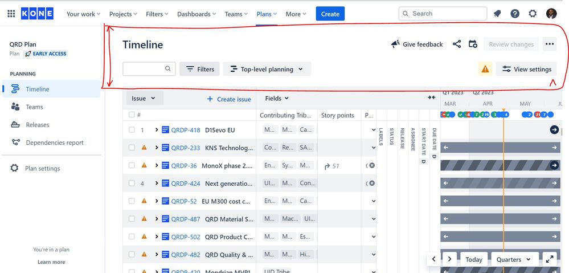Open the Fields dropdown
The height and width of the screenshot is (273, 569).
coord(277,98)
